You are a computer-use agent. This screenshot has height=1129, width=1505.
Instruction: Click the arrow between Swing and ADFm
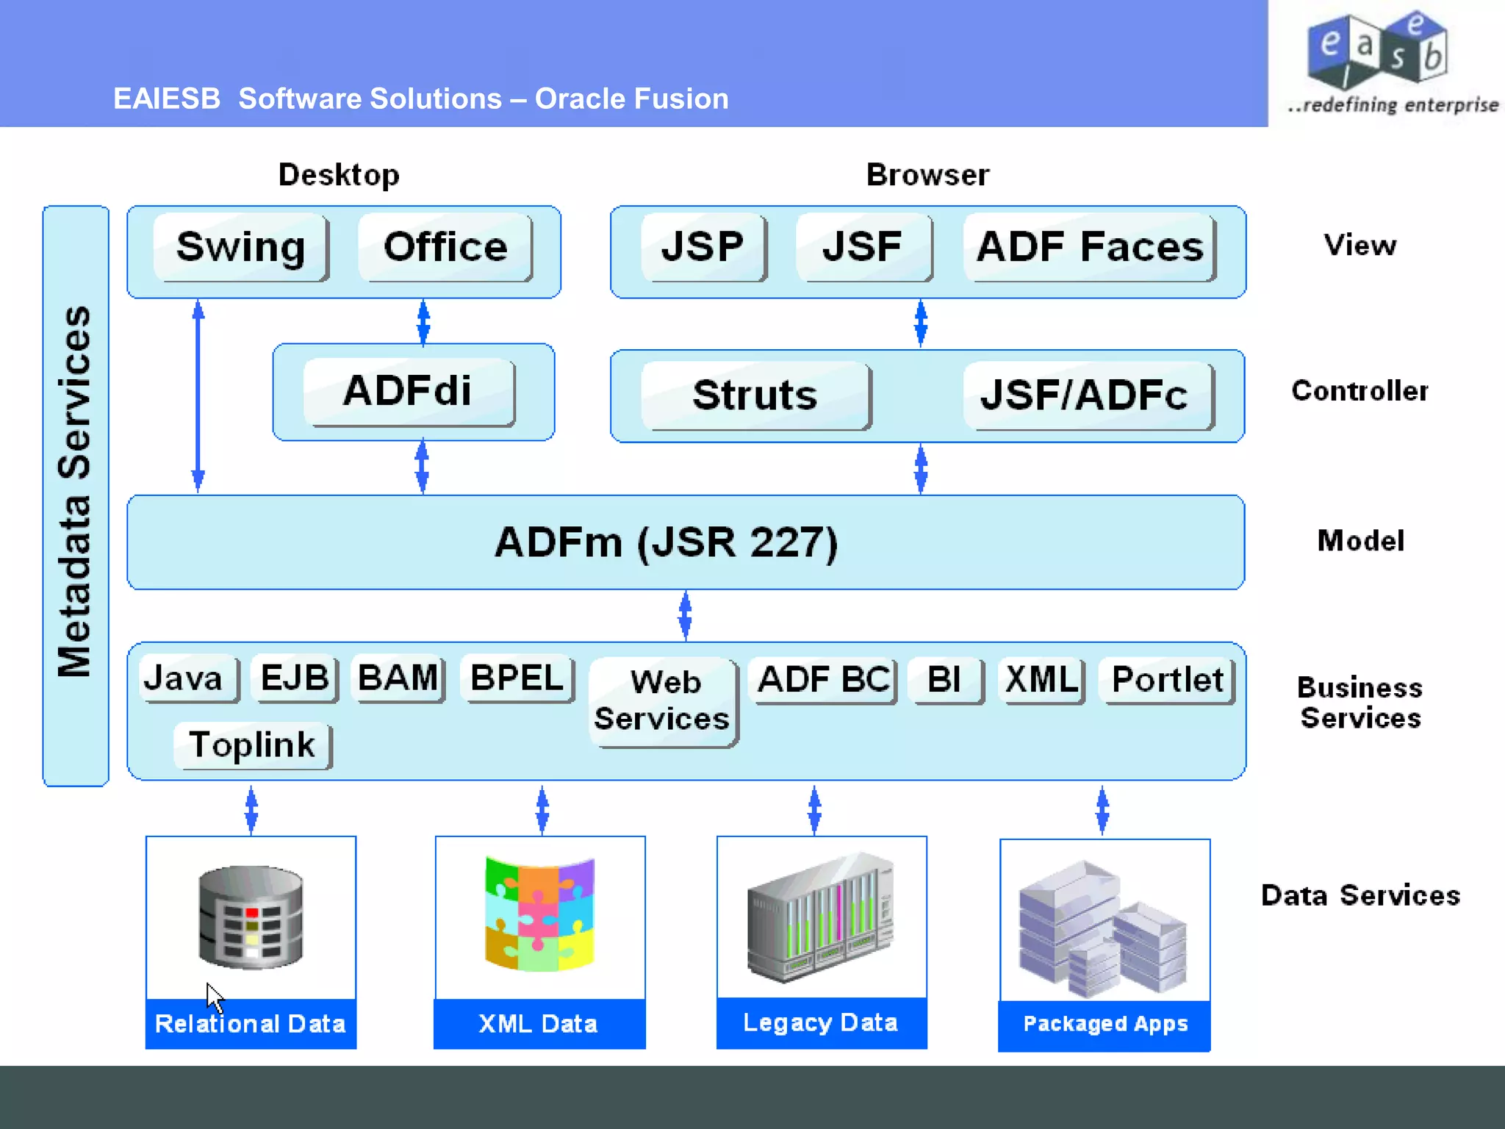pyautogui.click(x=198, y=395)
